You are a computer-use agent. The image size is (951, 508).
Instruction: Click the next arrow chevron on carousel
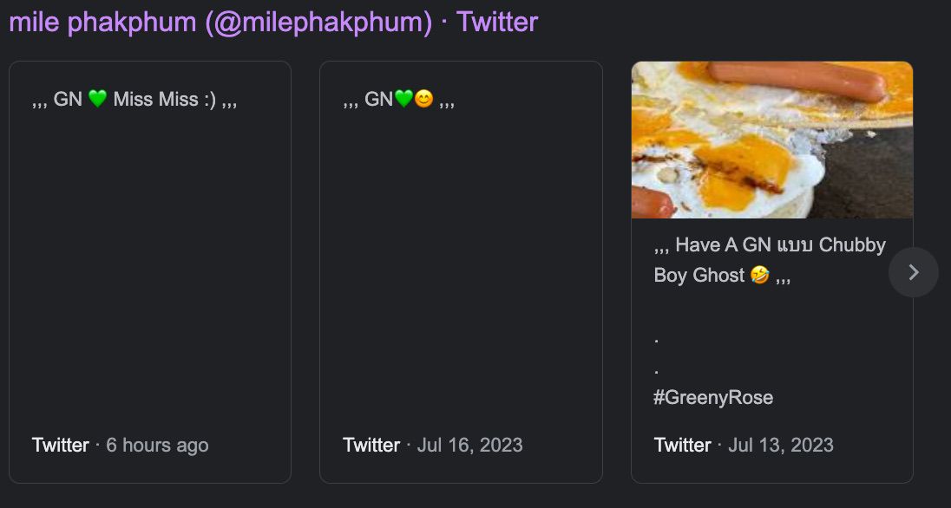coord(914,272)
